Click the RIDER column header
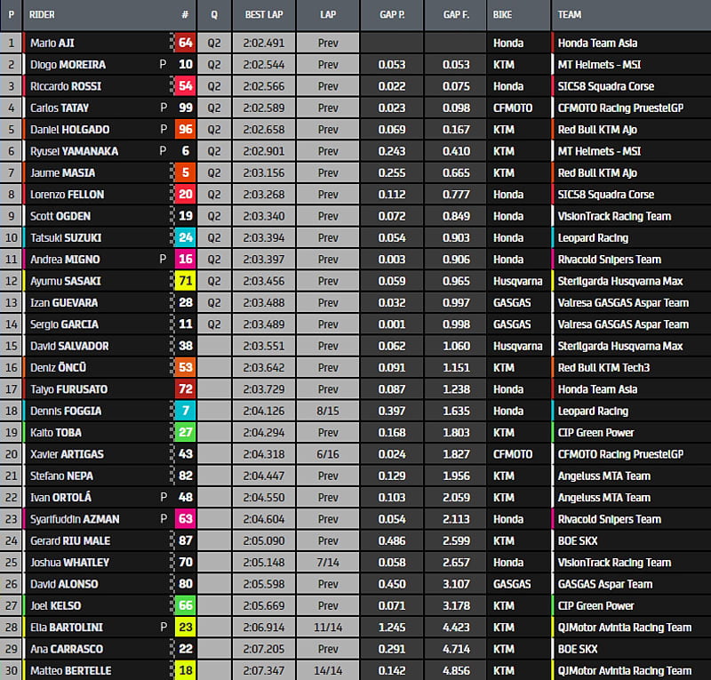Viewport: 711px width, 680px height. click(x=43, y=15)
